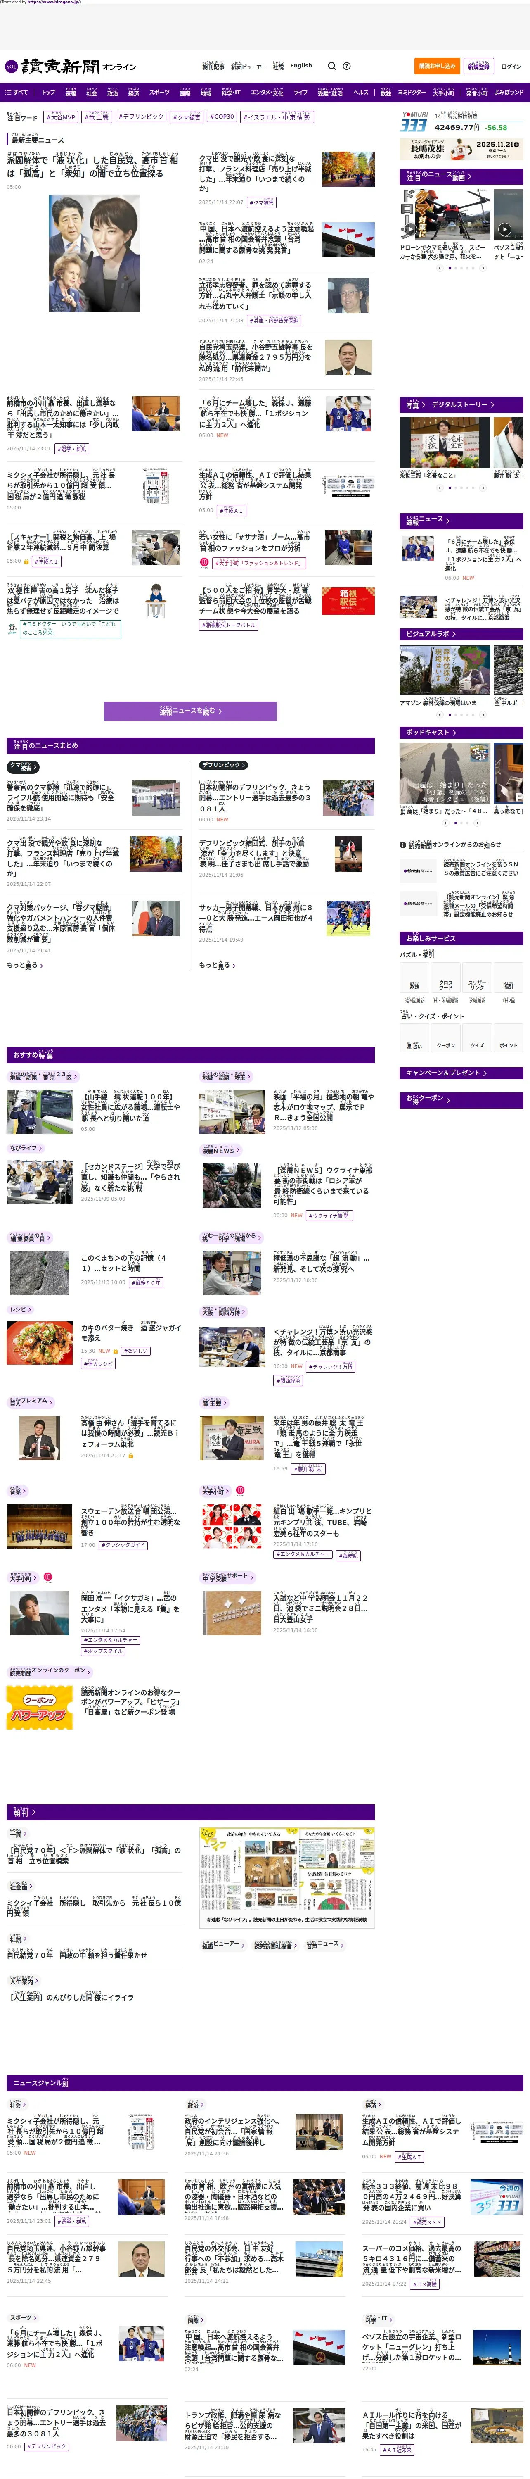Open もっと見る under the デフリンピック list
The width and height of the screenshot is (530, 2479).
(x=218, y=965)
